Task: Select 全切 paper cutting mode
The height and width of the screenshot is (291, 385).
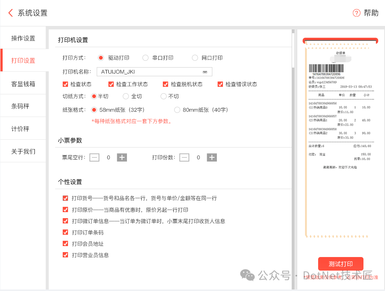Action: [x=126, y=96]
